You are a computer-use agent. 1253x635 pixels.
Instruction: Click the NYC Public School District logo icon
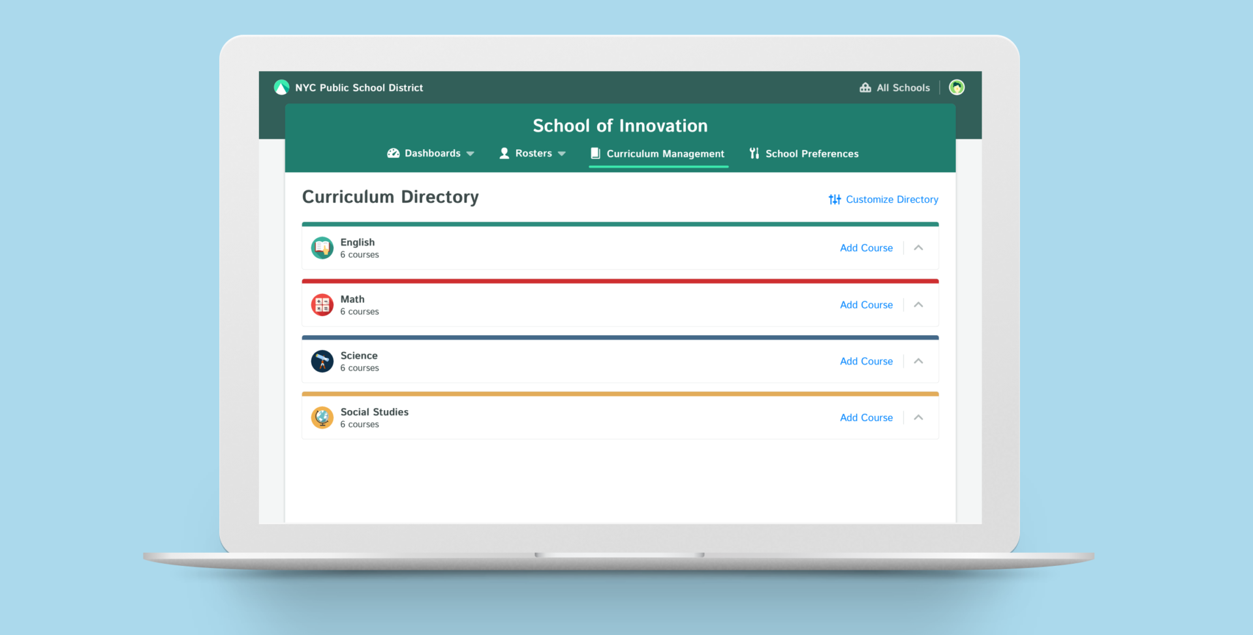click(281, 87)
